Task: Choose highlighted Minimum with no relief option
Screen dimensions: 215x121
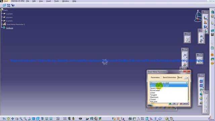Action: coord(169,86)
